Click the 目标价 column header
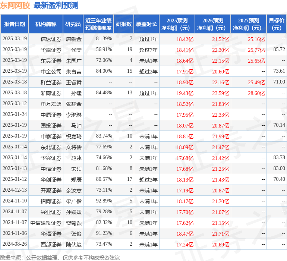Viewport: 287px width, 261px height. 277,24
